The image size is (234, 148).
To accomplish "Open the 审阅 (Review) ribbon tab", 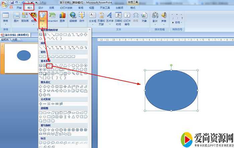I will coord(81,8).
